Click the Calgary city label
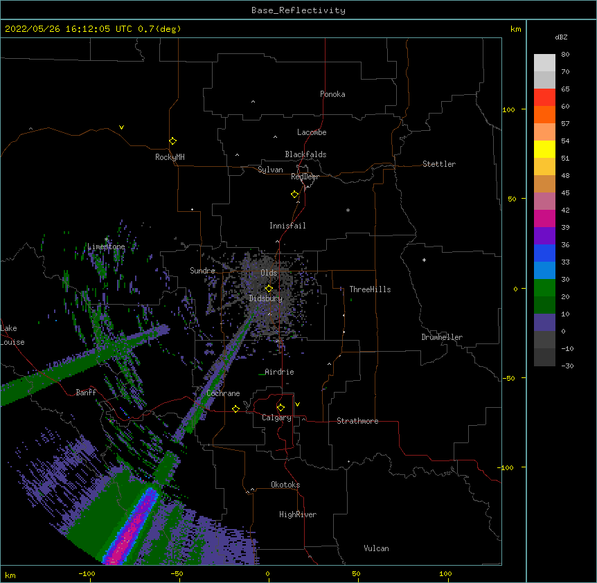Viewport: 597px width, 583px height. (276, 418)
